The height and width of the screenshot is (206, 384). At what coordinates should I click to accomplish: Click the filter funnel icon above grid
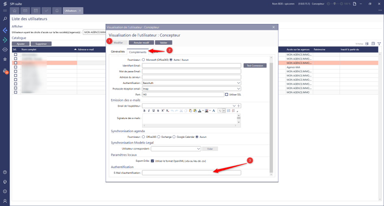[379, 43]
